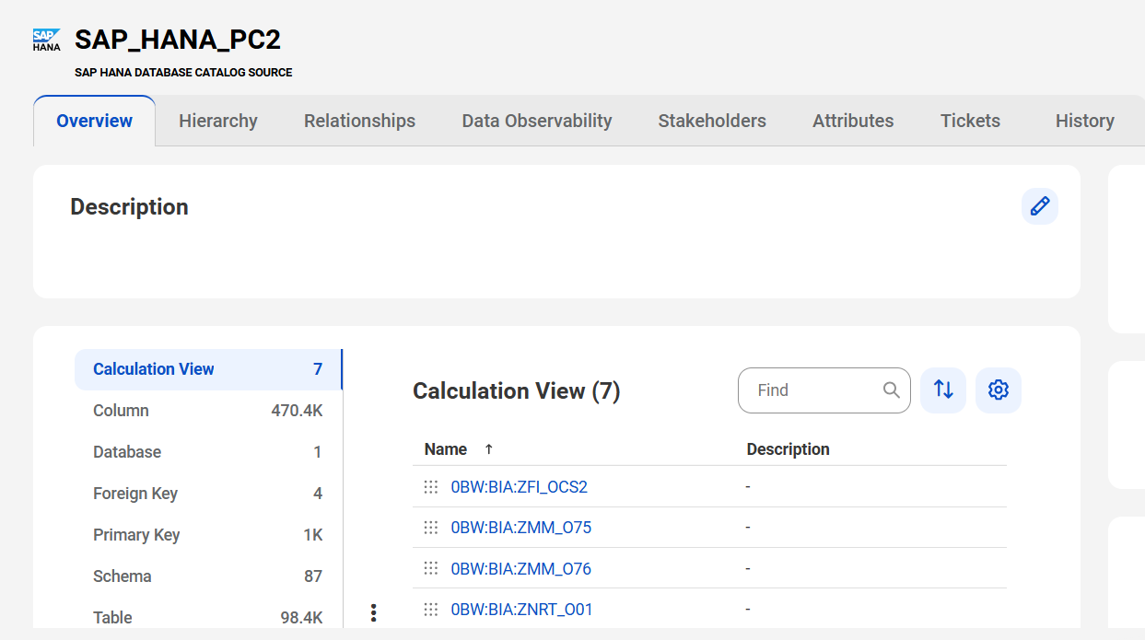Open the Hierarchy tab

[218, 121]
